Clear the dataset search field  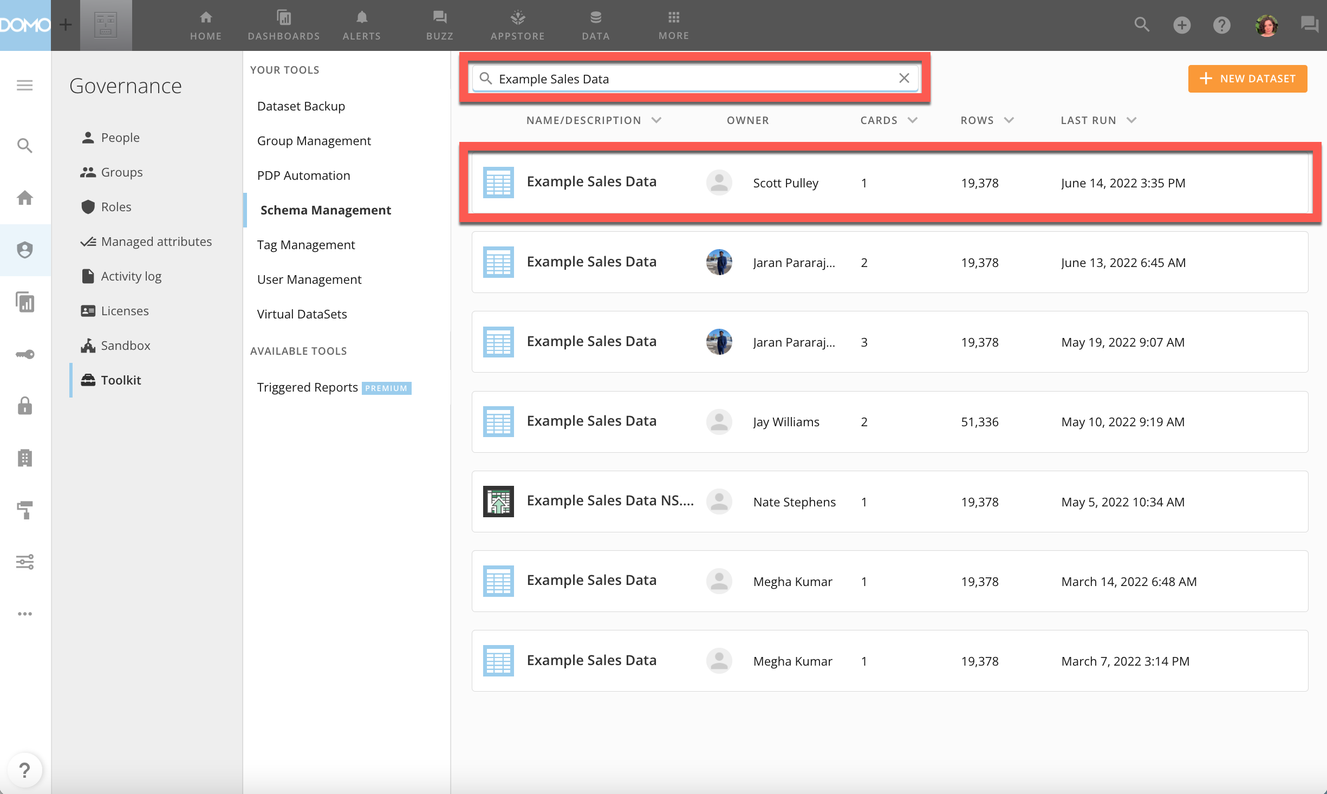(904, 79)
